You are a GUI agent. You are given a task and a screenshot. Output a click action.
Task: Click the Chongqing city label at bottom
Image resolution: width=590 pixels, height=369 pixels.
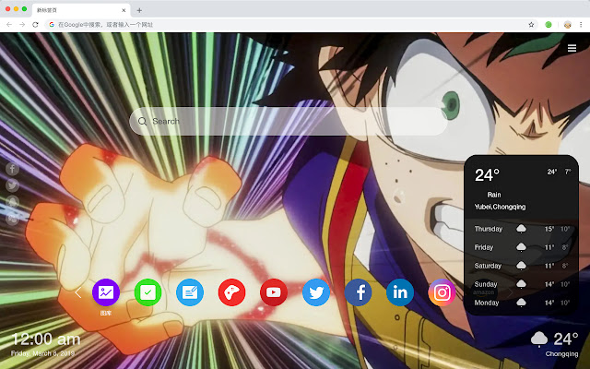561,354
